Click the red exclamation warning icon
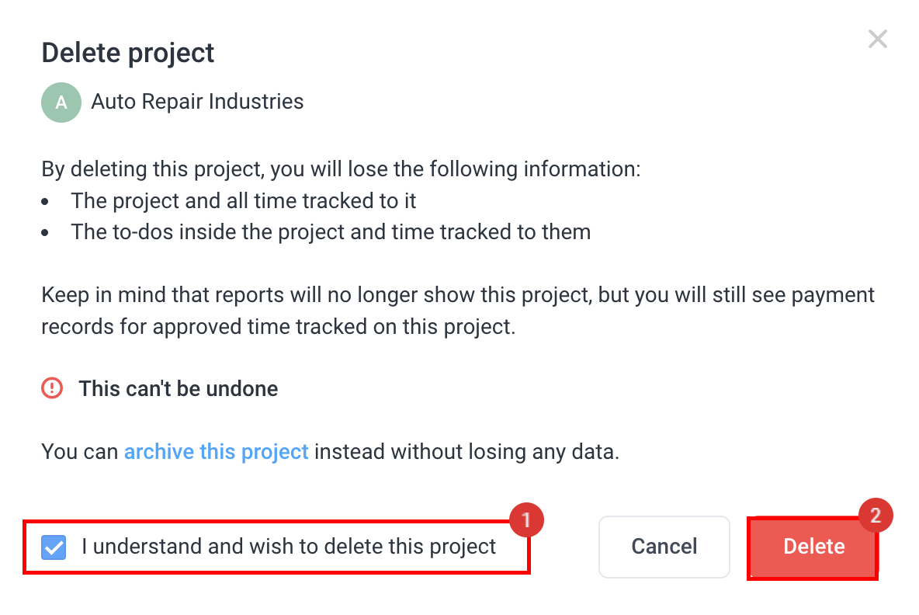This screenshot has height=615, width=919. click(x=52, y=388)
